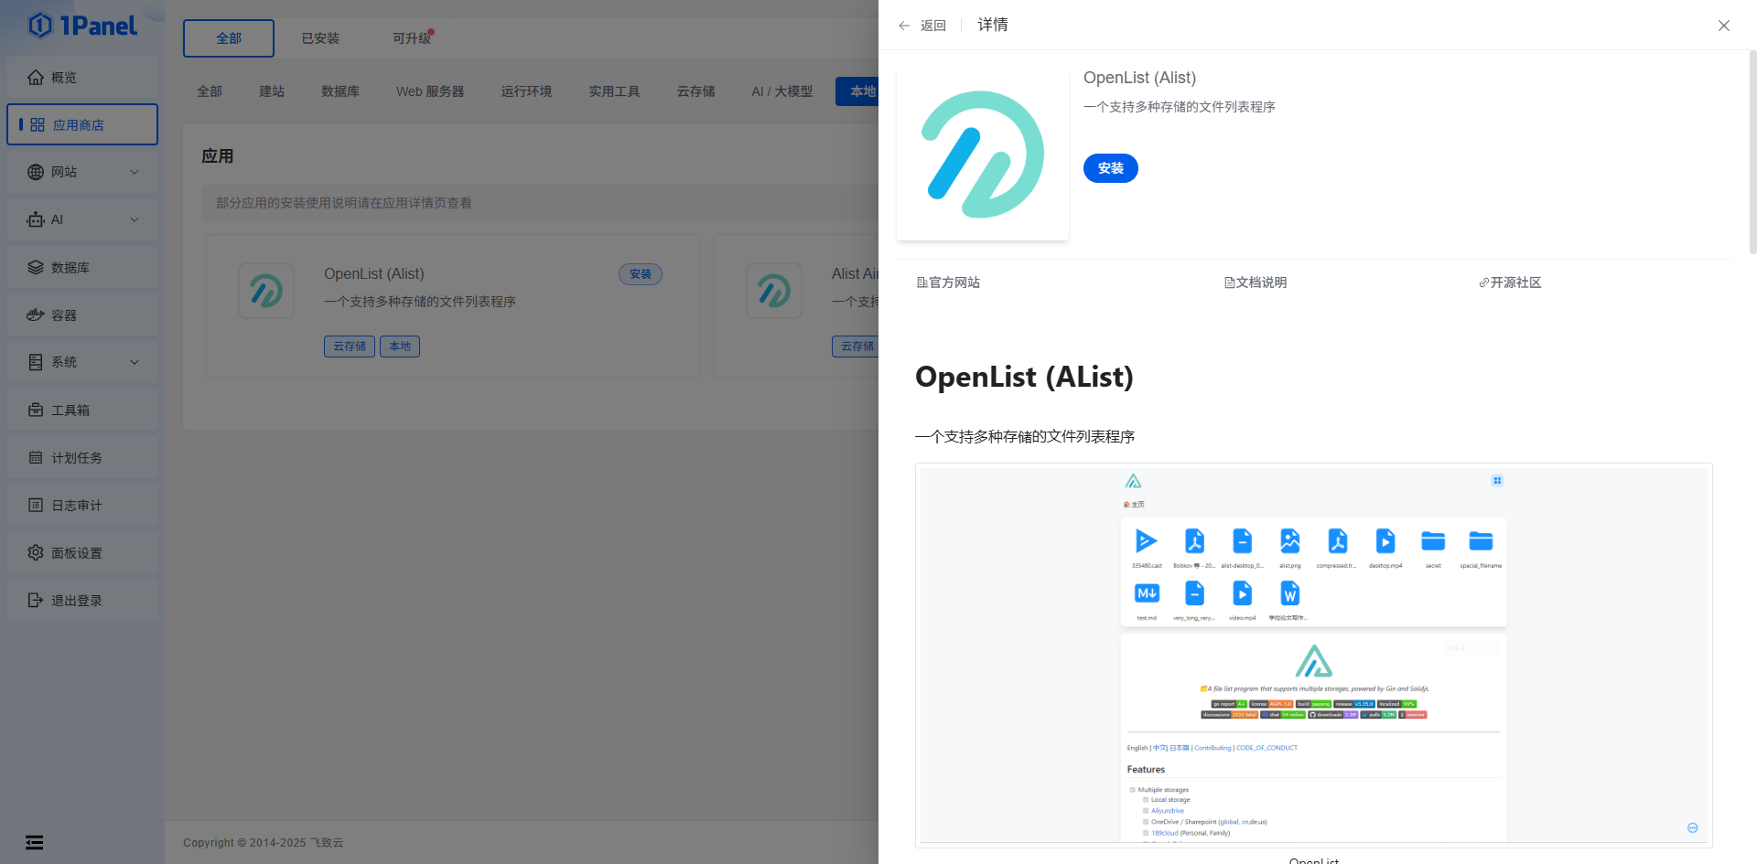Expand the 网站 submenu chevron

point(135,172)
